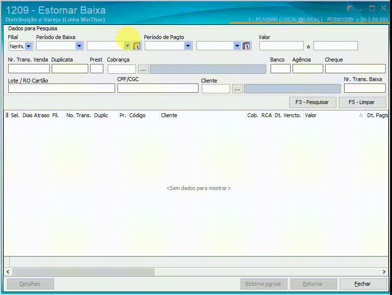Open the Cliente lookup ellipsis button
Image resolution: width=392 pixels, height=295 pixels.
(x=237, y=89)
